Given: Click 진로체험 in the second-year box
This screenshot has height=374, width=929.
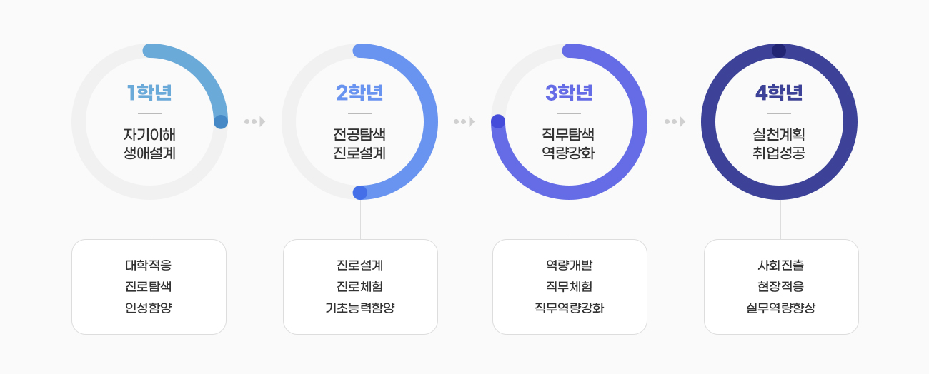Looking at the screenshot, I should 360,287.
